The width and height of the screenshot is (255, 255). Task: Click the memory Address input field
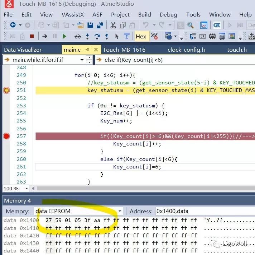[205, 211]
